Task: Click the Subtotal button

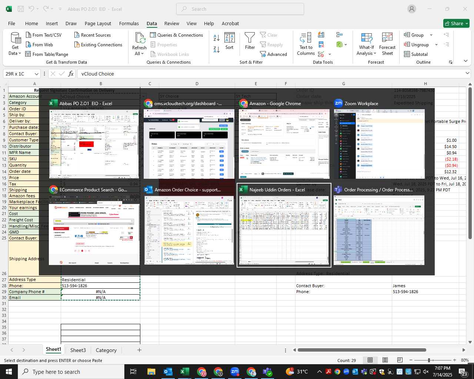Action: [x=416, y=54]
